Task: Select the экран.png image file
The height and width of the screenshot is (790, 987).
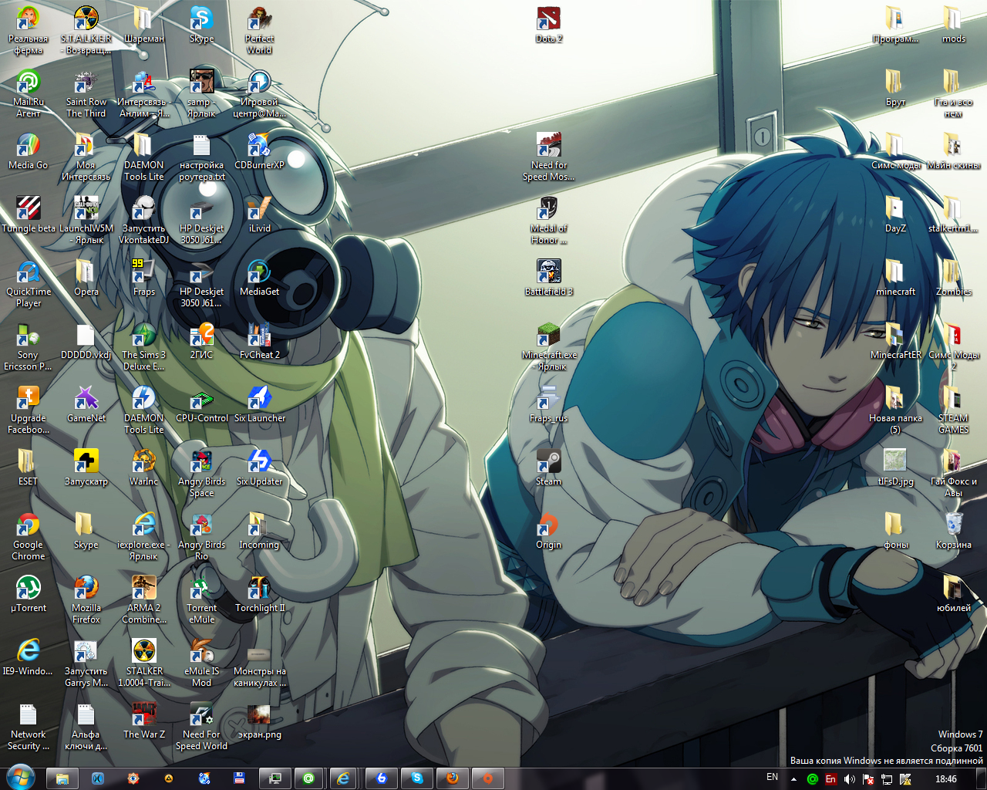Action: tap(259, 720)
